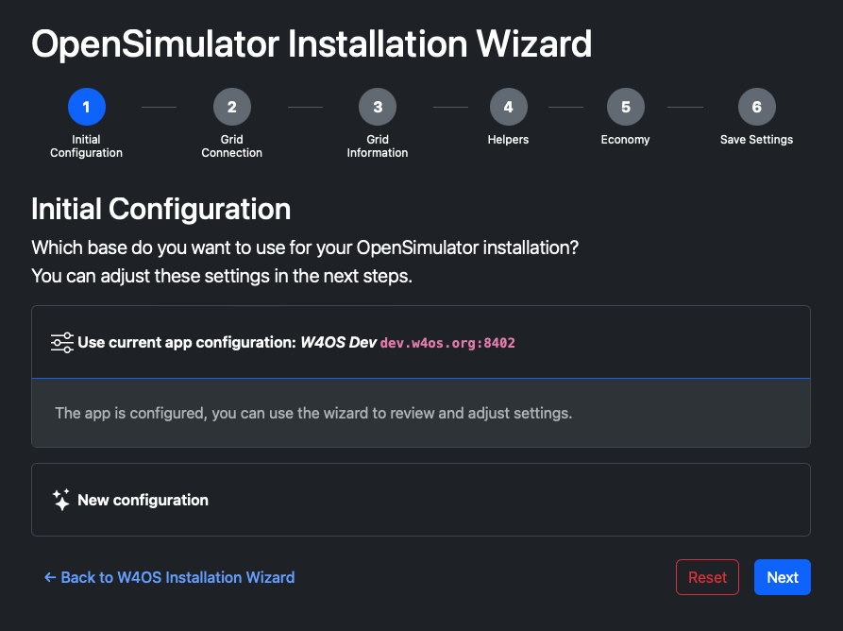Click the red Reset button

pos(707,577)
